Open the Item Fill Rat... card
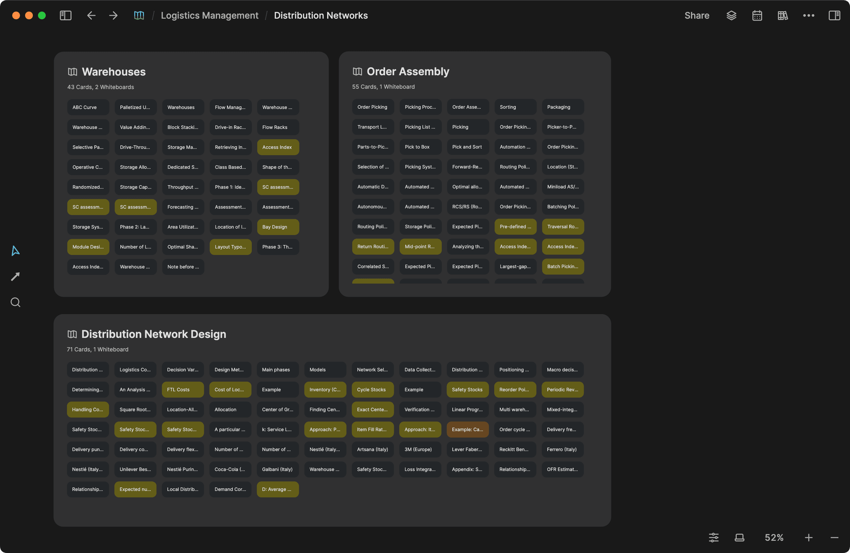The height and width of the screenshot is (553, 850). [x=373, y=430]
